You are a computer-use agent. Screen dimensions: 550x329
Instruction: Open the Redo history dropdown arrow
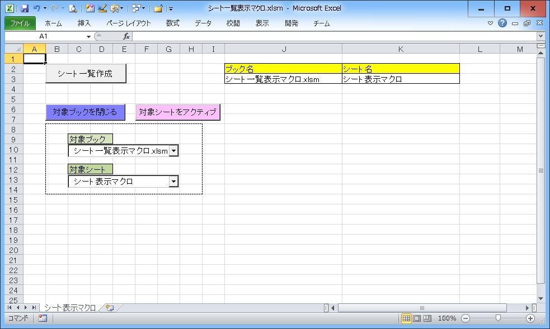click(63, 8)
